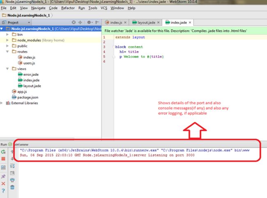Open help with the blue question mark
The image size is (267, 198).
point(3,191)
